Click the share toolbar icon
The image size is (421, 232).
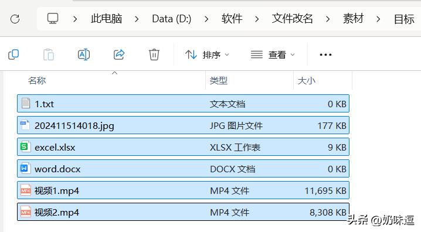coord(119,54)
